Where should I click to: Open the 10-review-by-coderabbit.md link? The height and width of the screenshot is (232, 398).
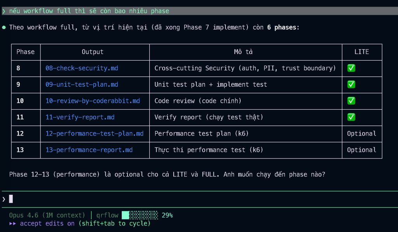(93, 101)
